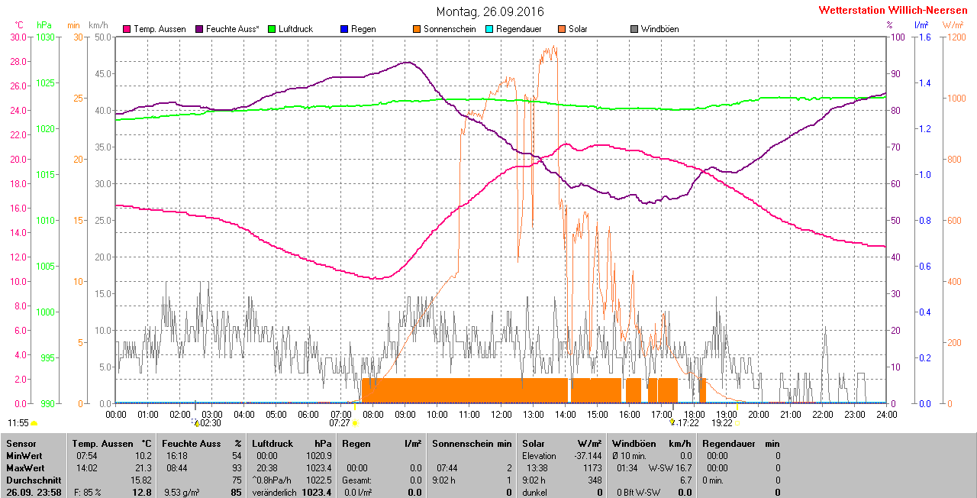Click the green hPa axis unit label
Image resolution: width=977 pixels, height=498 pixels.
click(45, 25)
